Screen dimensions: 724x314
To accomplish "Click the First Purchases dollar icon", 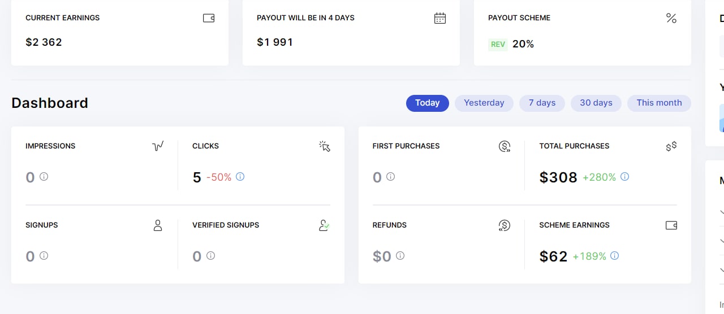I will 505,146.
